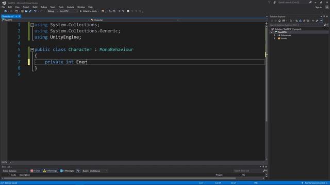The width and height of the screenshot is (330, 185).
Task: Expand the References node
Action: pyautogui.click(x=275, y=35)
